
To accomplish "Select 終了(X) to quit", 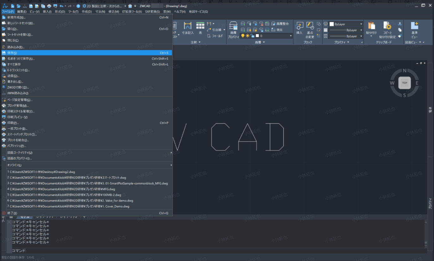I will (87, 213).
